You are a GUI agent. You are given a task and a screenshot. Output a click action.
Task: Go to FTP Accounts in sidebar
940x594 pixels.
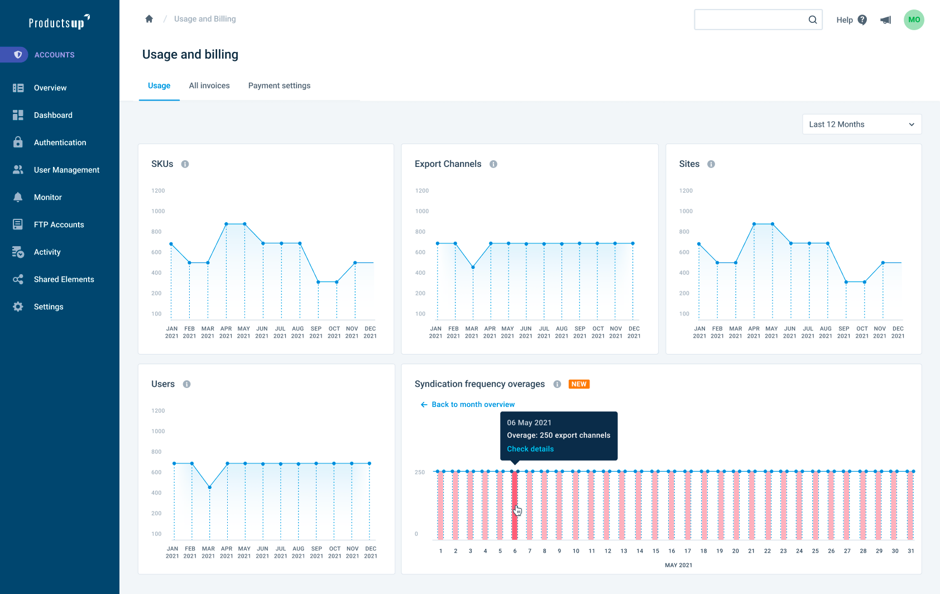[59, 225]
